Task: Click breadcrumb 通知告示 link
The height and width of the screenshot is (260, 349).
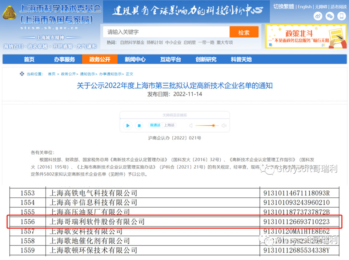Action: pos(88,74)
